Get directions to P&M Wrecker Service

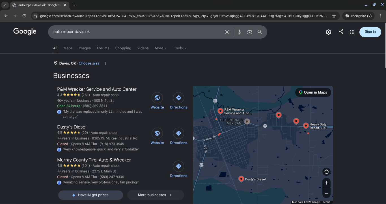[178, 98]
